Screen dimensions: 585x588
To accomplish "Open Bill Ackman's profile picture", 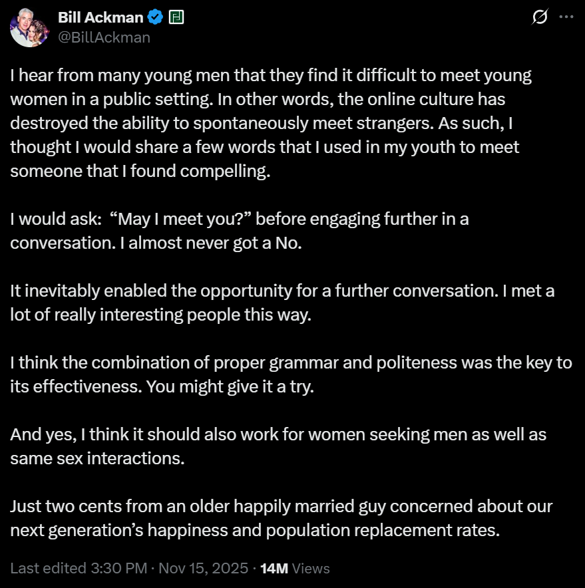I will [x=29, y=29].
